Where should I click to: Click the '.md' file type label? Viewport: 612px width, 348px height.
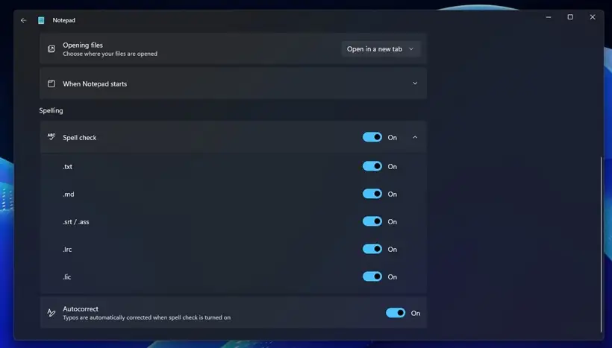[69, 194]
